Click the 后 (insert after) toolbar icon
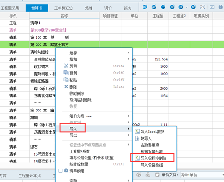 tap(154, 7)
